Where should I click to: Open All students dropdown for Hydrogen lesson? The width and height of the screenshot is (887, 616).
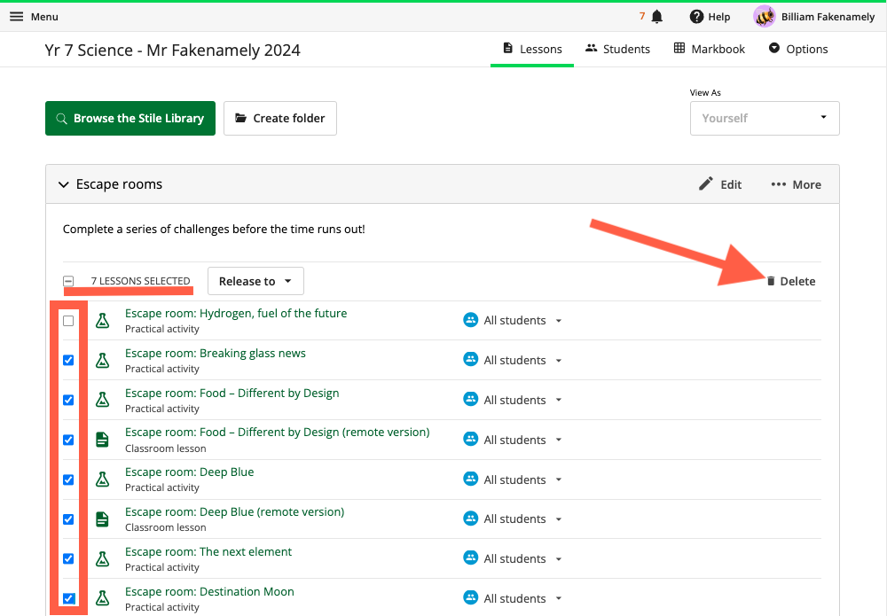558,321
